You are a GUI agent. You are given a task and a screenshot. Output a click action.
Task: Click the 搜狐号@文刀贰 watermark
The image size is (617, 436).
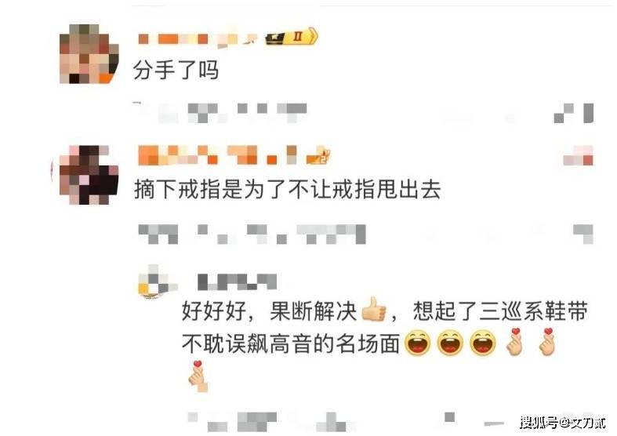click(x=563, y=423)
